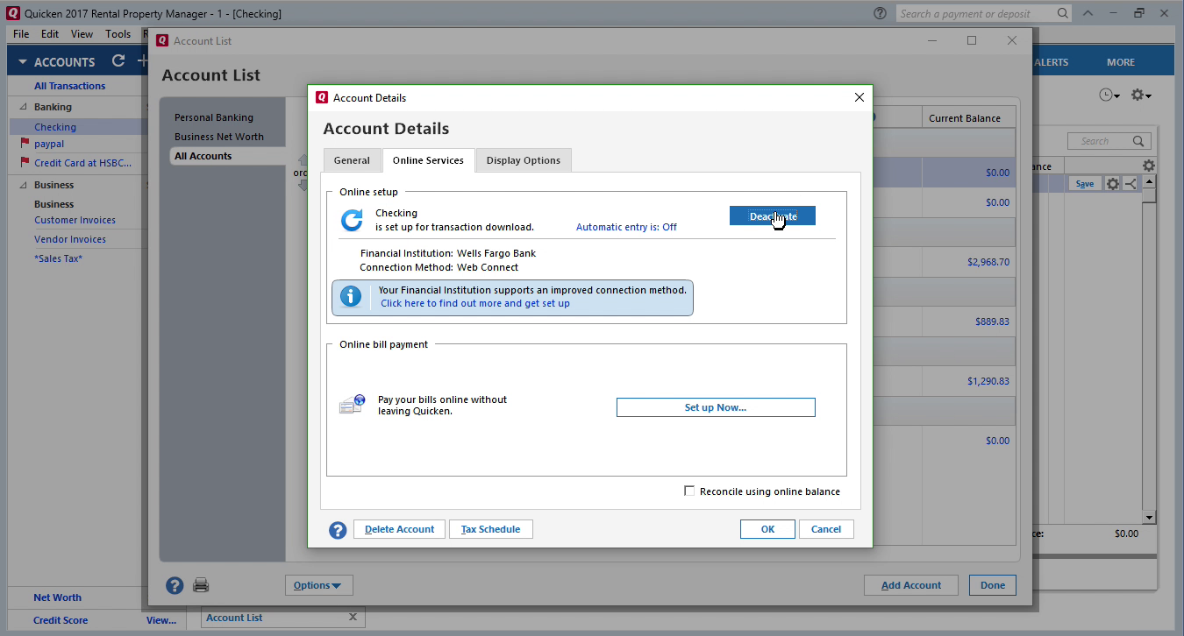Click the split transaction icon beside Save
The width and height of the screenshot is (1184, 636).
[1130, 184]
